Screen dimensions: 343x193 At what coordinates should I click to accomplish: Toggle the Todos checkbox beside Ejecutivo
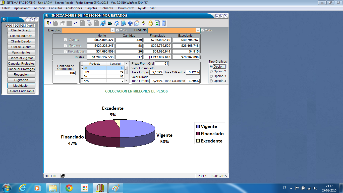pos(118,30)
